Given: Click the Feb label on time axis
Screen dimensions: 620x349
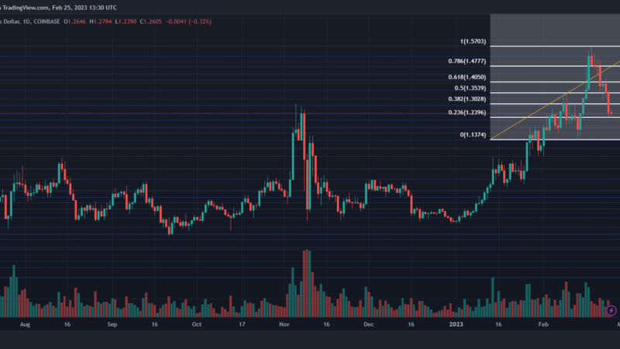Looking at the screenshot, I should pyautogui.click(x=543, y=324).
